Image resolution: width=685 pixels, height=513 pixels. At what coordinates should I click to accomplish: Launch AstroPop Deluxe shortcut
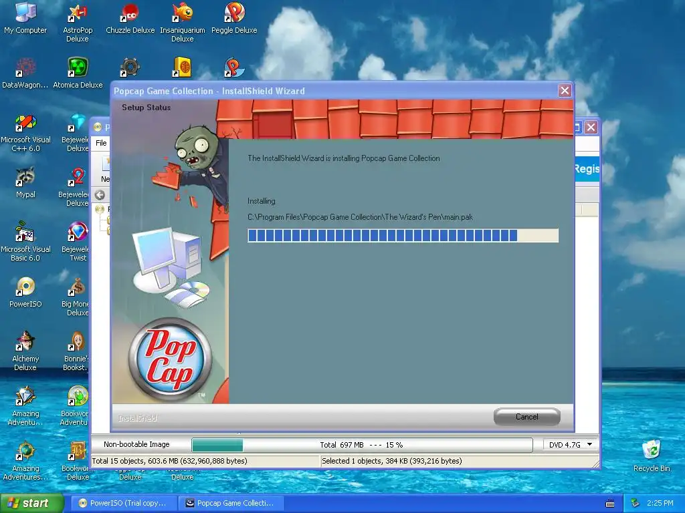point(78,23)
